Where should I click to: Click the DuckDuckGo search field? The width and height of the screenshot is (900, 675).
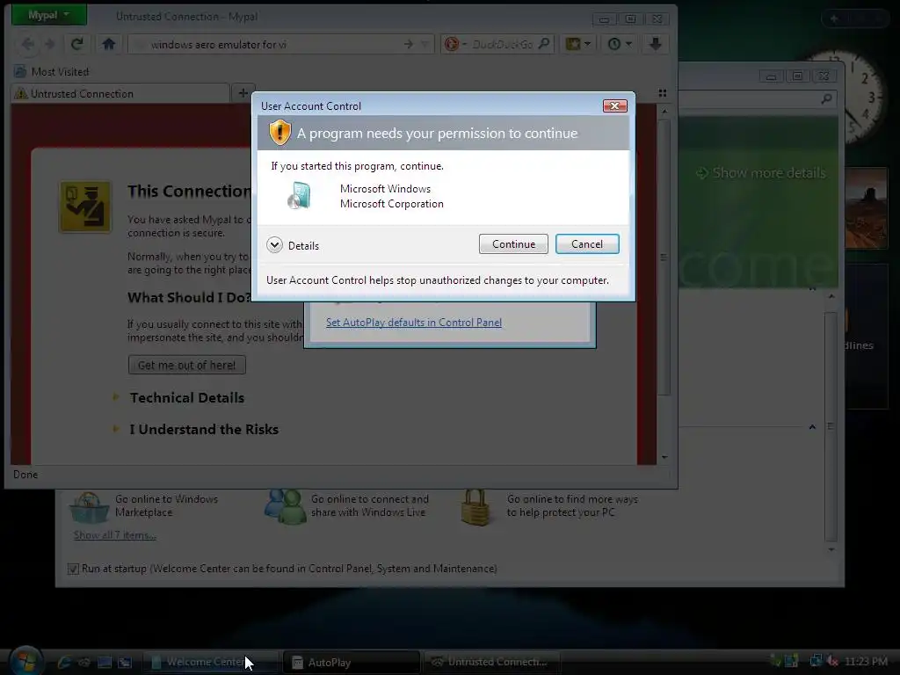503,44
